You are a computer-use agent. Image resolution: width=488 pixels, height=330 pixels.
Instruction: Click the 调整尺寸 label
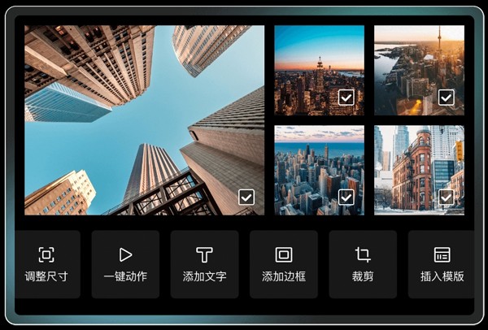(x=46, y=276)
